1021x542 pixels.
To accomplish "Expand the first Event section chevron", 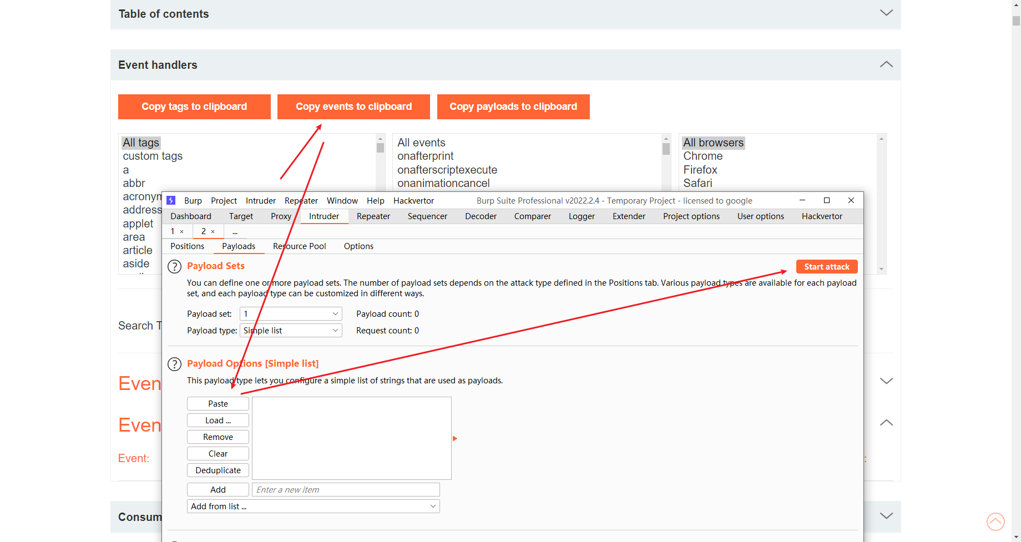I will pos(886,381).
